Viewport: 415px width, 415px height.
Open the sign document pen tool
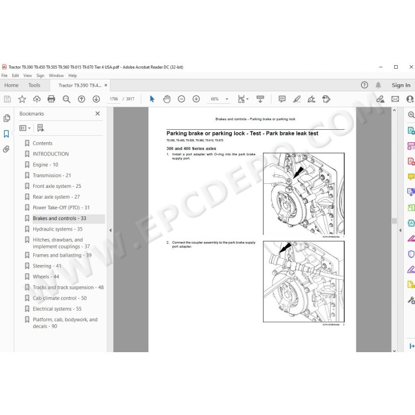[x=311, y=99]
